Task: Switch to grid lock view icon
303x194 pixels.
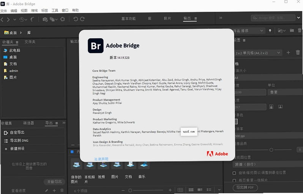Action: 180,190
